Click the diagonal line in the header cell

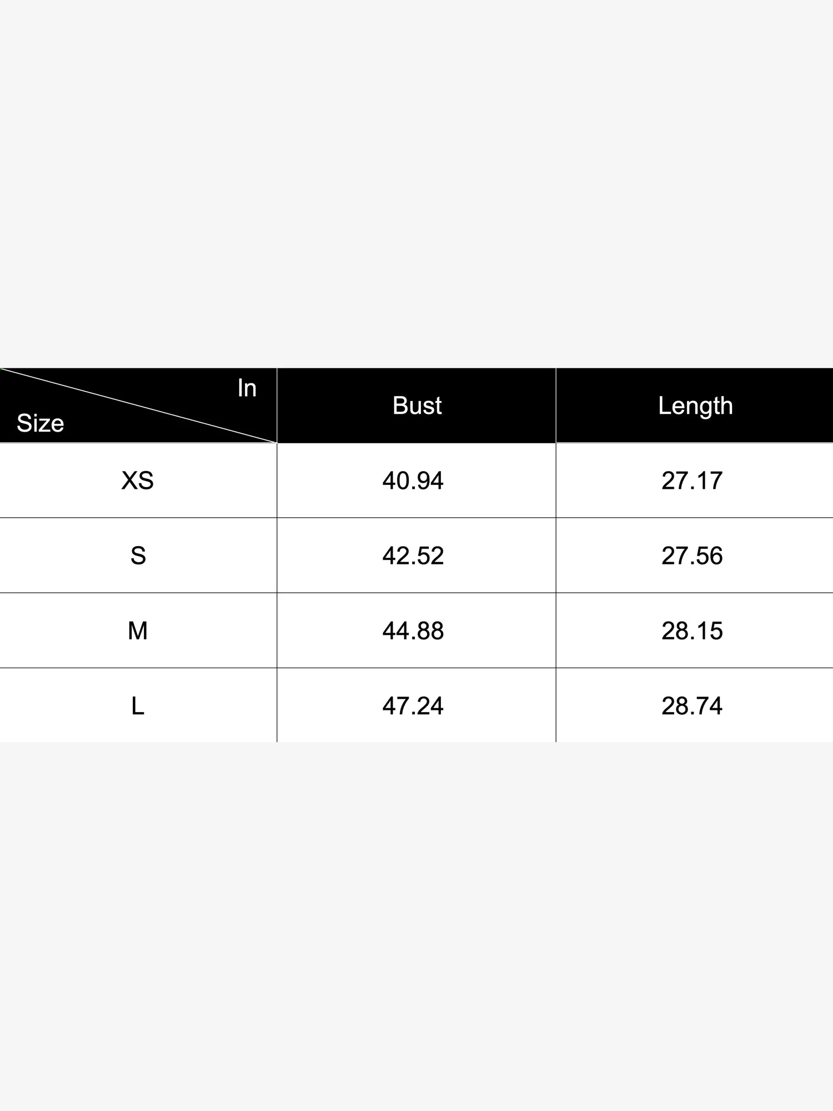coord(139,406)
